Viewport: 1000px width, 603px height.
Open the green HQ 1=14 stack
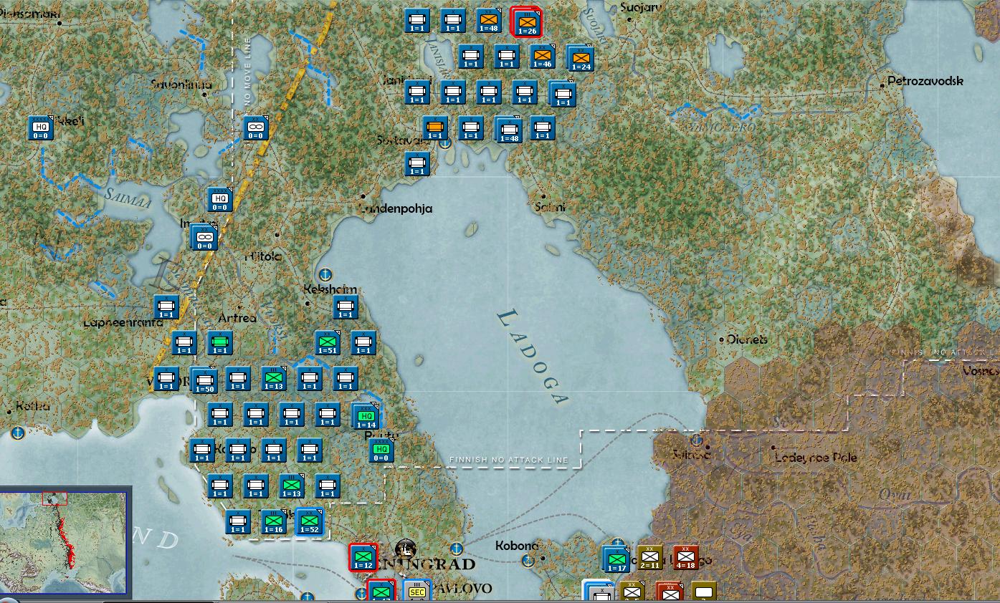pyautogui.click(x=366, y=416)
